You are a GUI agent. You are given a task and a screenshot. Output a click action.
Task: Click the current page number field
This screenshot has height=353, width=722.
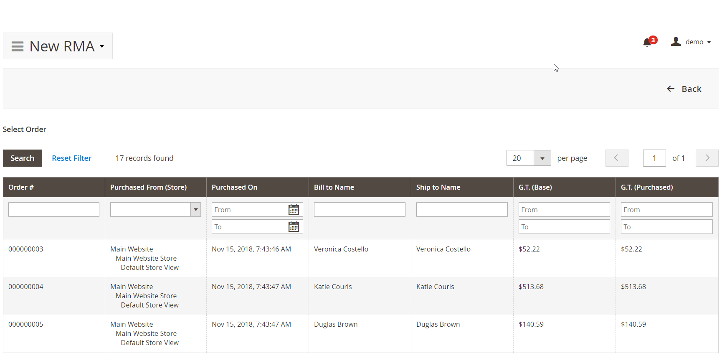point(654,158)
